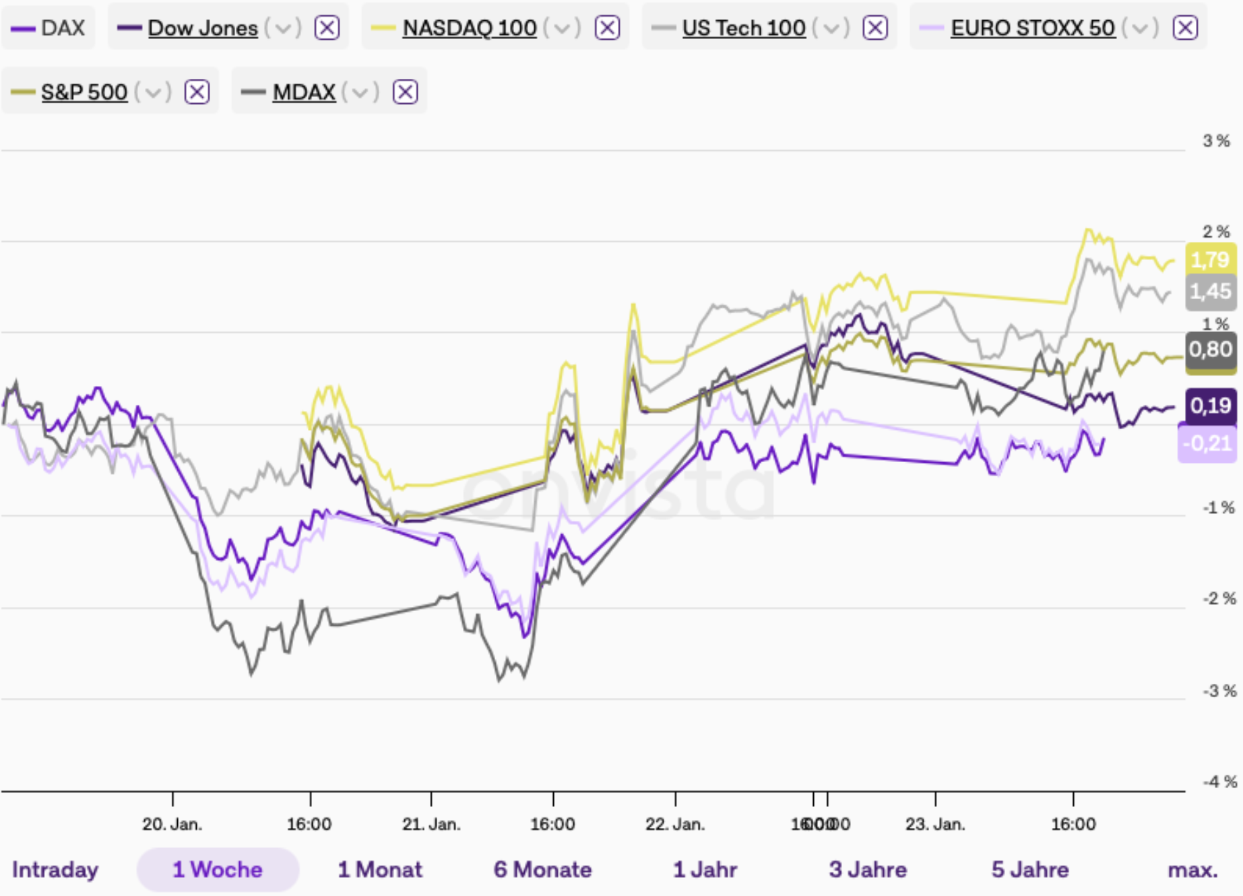1243x896 pixels.
Task: Click the DAX legend color line
Action: point(23,29)
